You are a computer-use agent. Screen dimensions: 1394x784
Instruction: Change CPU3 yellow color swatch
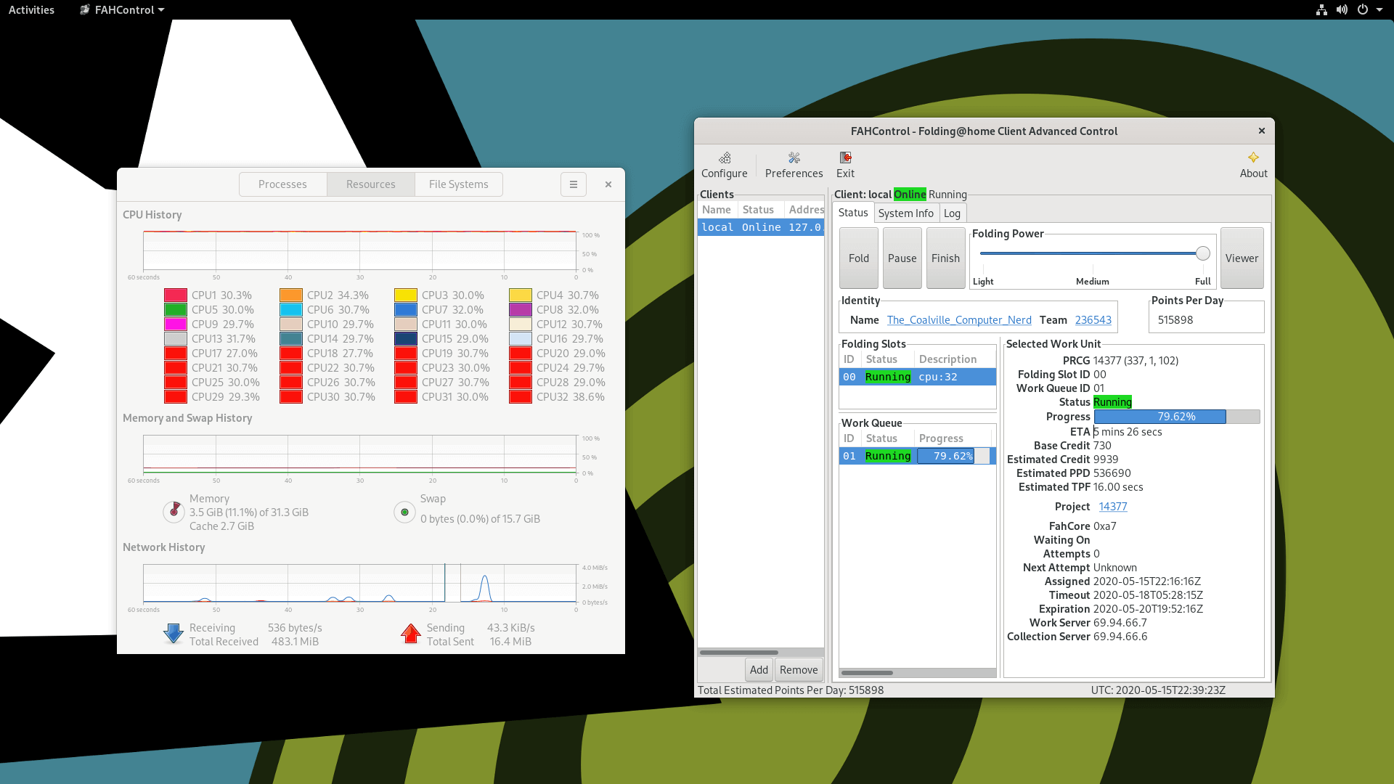pyautogui.click(x=406, y=295)
